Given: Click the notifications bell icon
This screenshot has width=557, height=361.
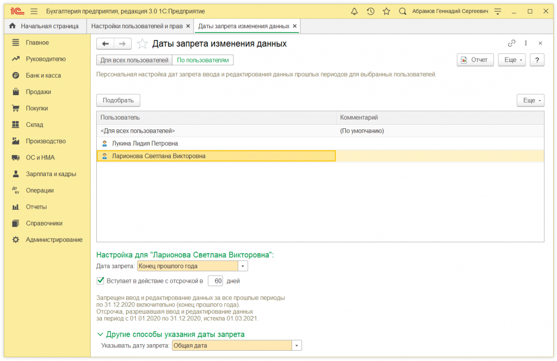Looking at the screenshot, I should [355, 11].
